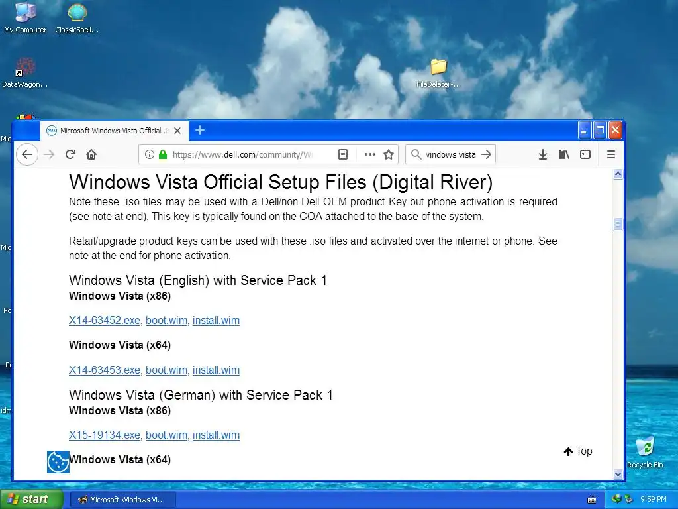This screenshot has height=509, width=678.
Task: Open install.wim link under English x86
Action: [217, 321]
